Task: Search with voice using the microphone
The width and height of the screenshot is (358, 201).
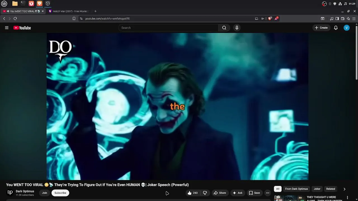Action: [x=237, y=28]
